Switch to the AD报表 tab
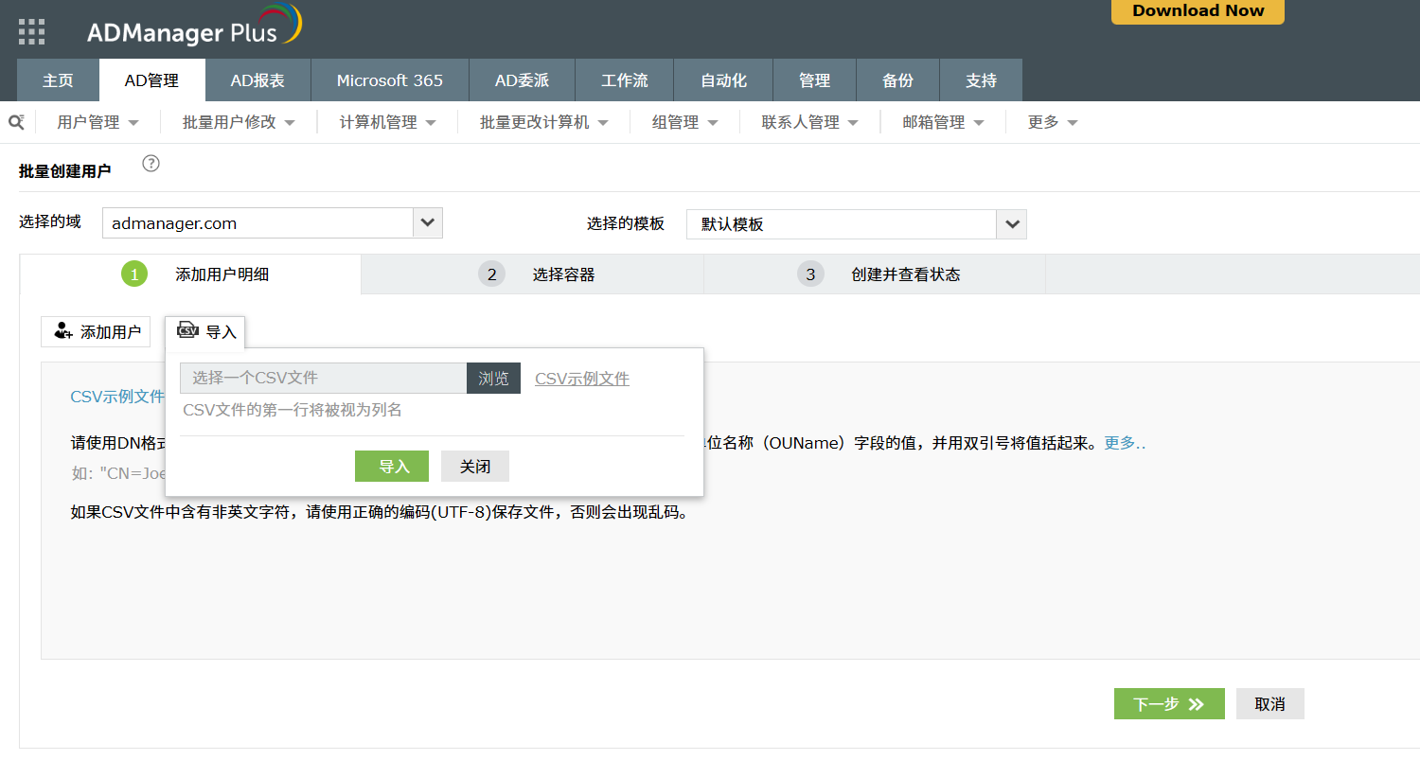 click(x=257, y=80)
